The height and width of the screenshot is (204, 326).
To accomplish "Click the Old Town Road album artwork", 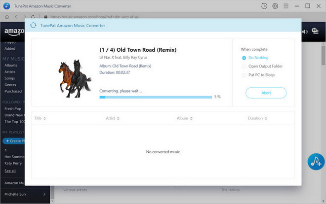I will (75, 78).
